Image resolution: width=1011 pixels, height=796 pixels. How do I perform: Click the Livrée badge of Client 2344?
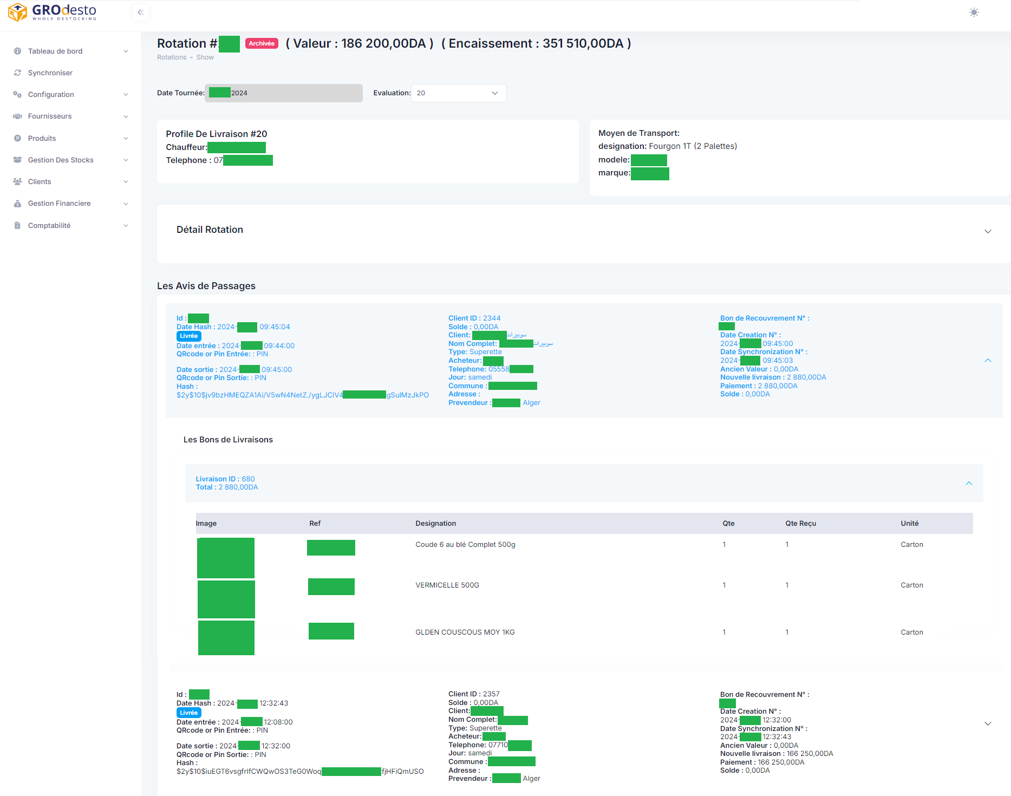[188, 336]
